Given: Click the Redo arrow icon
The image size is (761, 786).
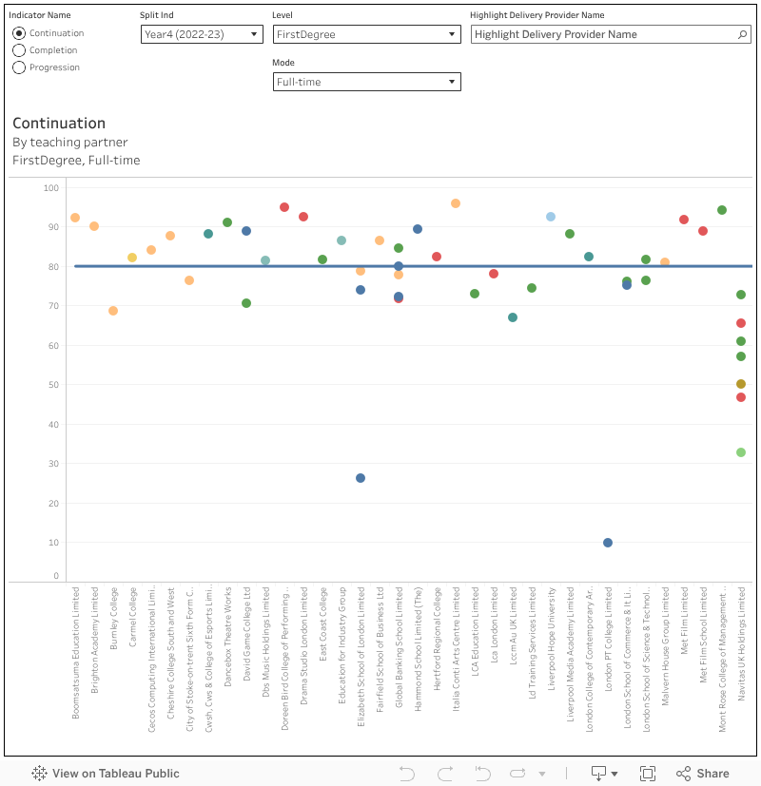Looking at the screenshot, I should click(x=444, y=774).
